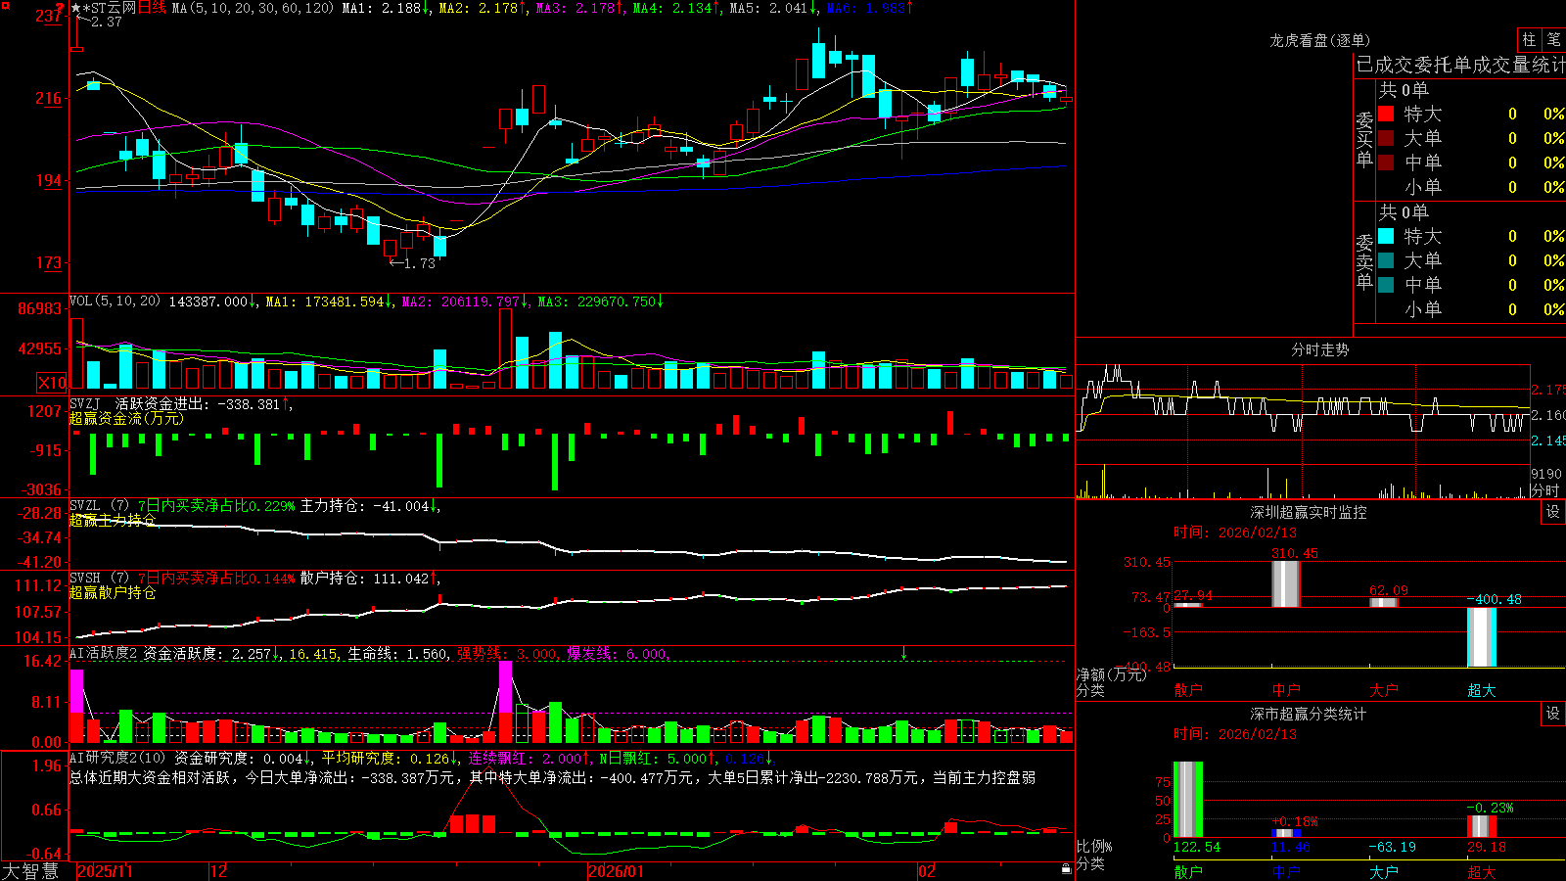The image size is (1566, 881).
Task: Toggle the X10 volume scale box
Action: coord(52,383)
